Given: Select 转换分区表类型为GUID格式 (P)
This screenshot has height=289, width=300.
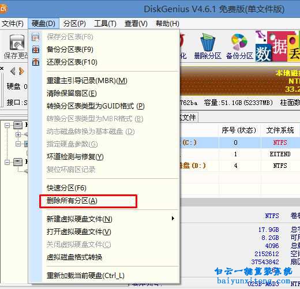Looking at the screenshot, I should coord(95,106).
